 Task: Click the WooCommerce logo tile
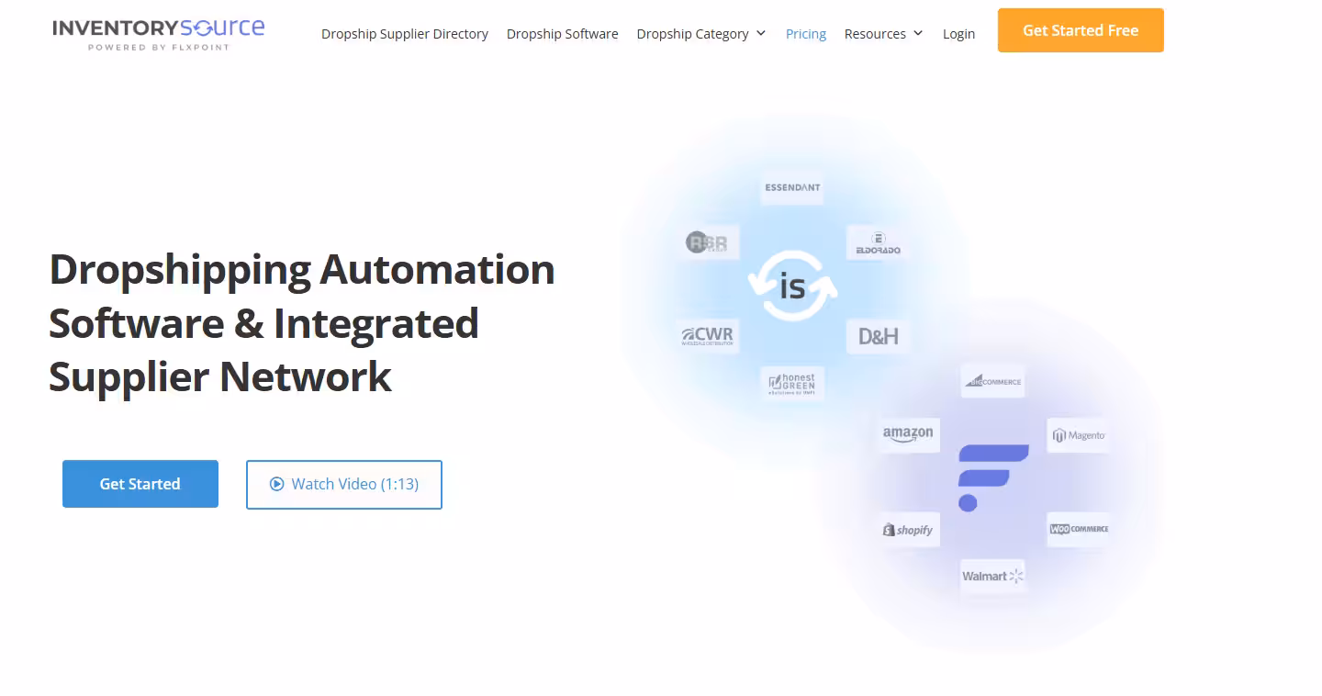pos(1079,529)
